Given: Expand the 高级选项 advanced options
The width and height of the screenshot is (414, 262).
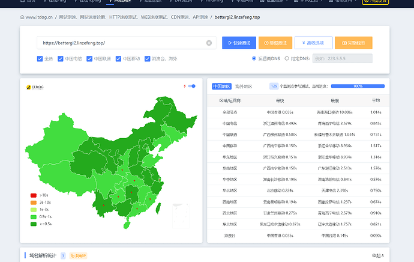Looking at the screenshot, I should (x=313, y=43).
